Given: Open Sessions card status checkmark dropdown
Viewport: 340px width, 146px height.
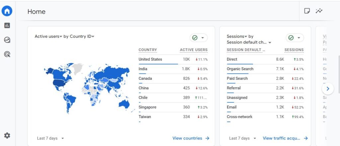Looking at the screenshot, I should tap(295, 38).
